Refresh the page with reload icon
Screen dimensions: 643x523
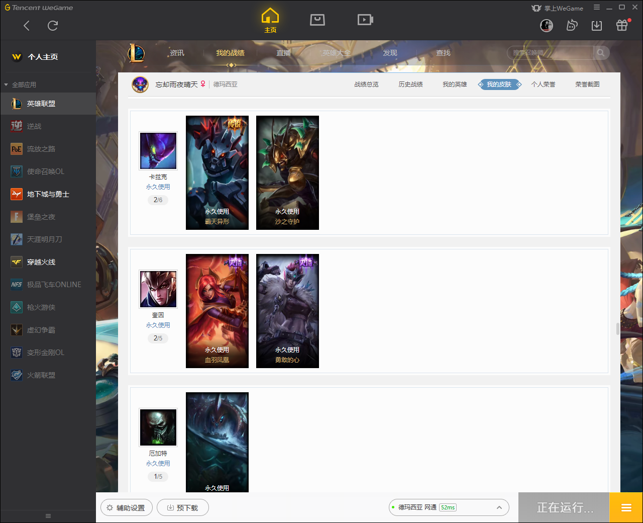[x=53, y=26]
